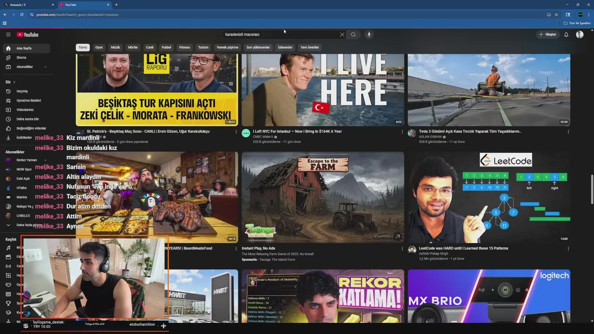Reload the page in the browser
This screenshot has width=594, height=334.
(x=21, y=14)
